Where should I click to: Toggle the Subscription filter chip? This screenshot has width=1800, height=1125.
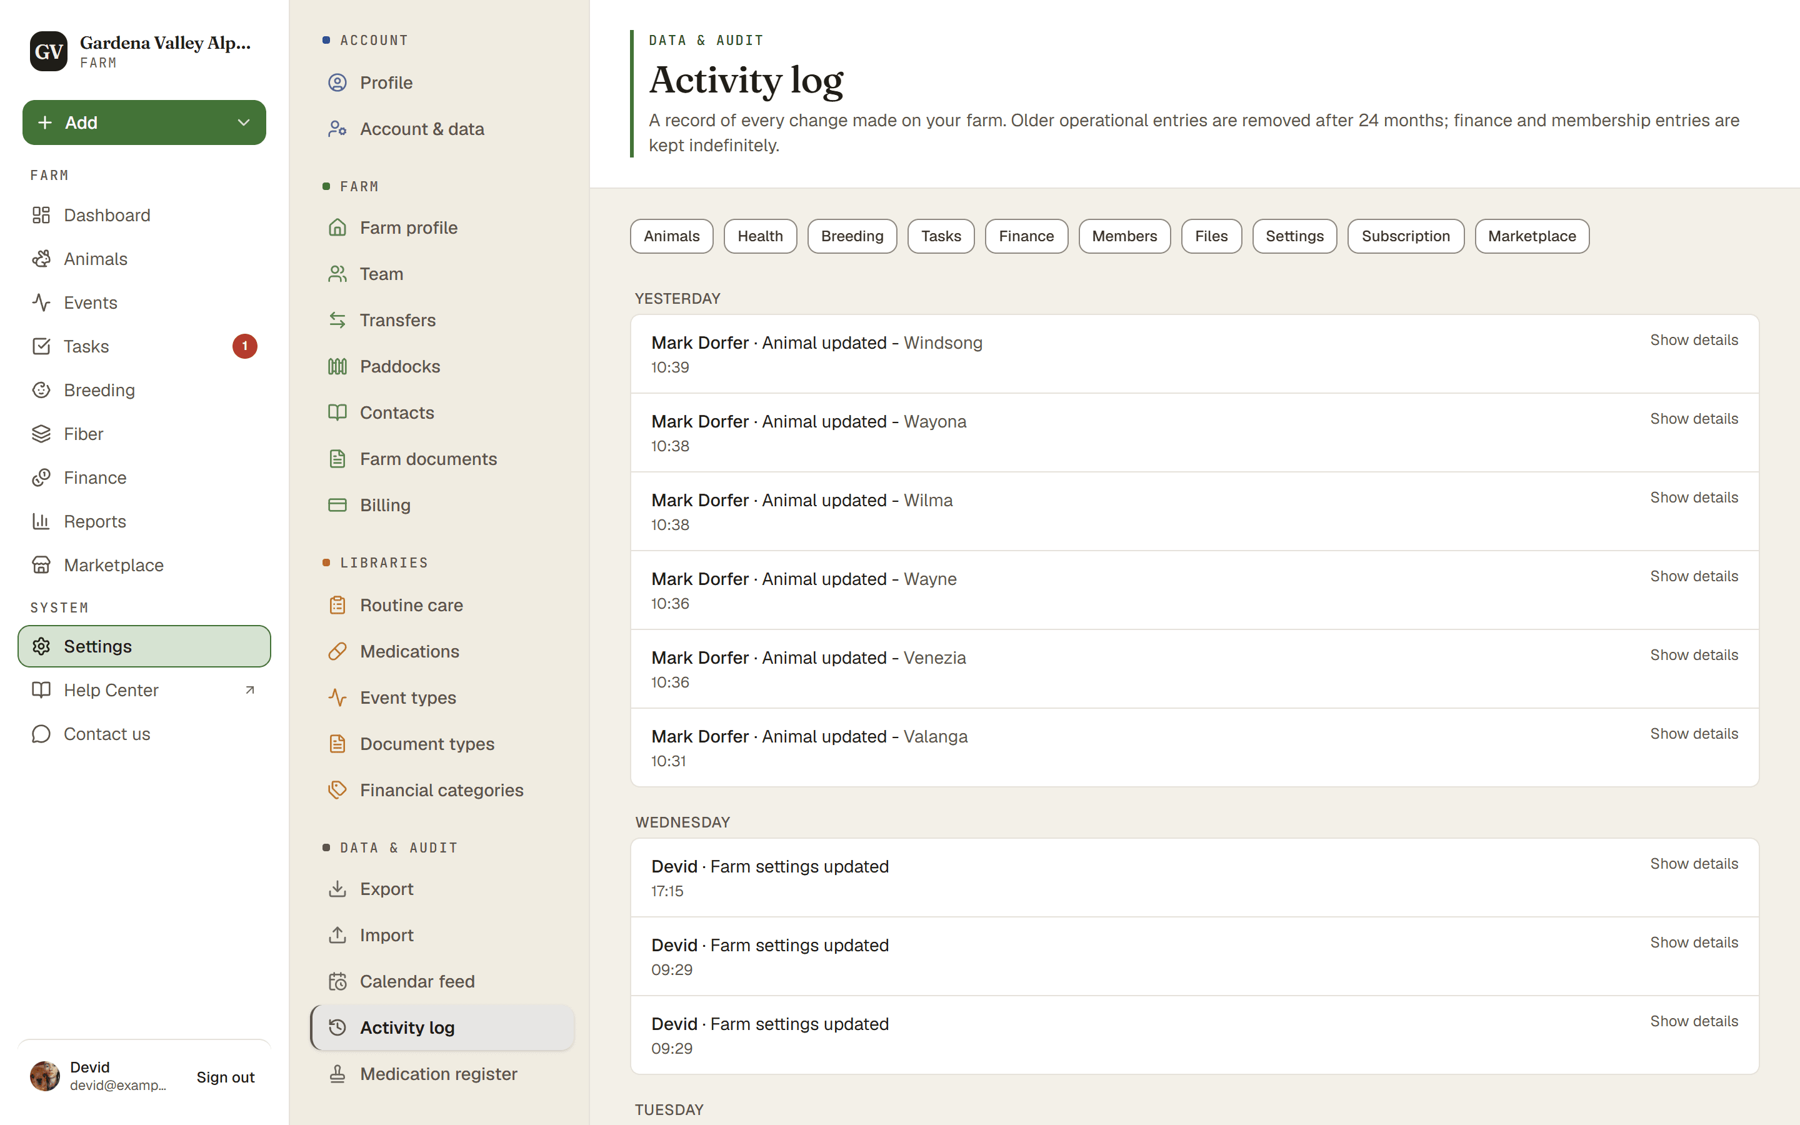[x=1406, y=236]
